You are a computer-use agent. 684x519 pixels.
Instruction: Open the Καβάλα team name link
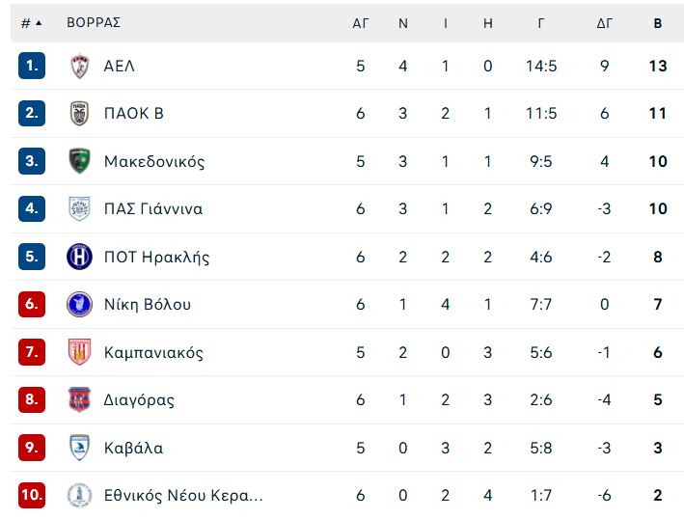(x=133, y=448)
